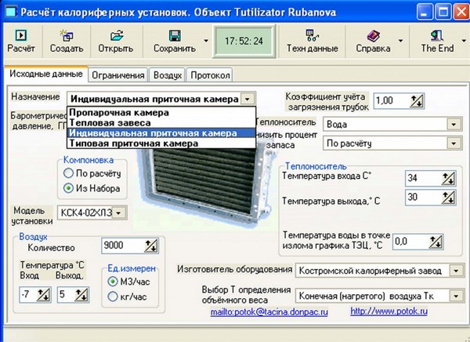
Task: Click stepper of air Вход -7
Action: (x=43, y=295)
